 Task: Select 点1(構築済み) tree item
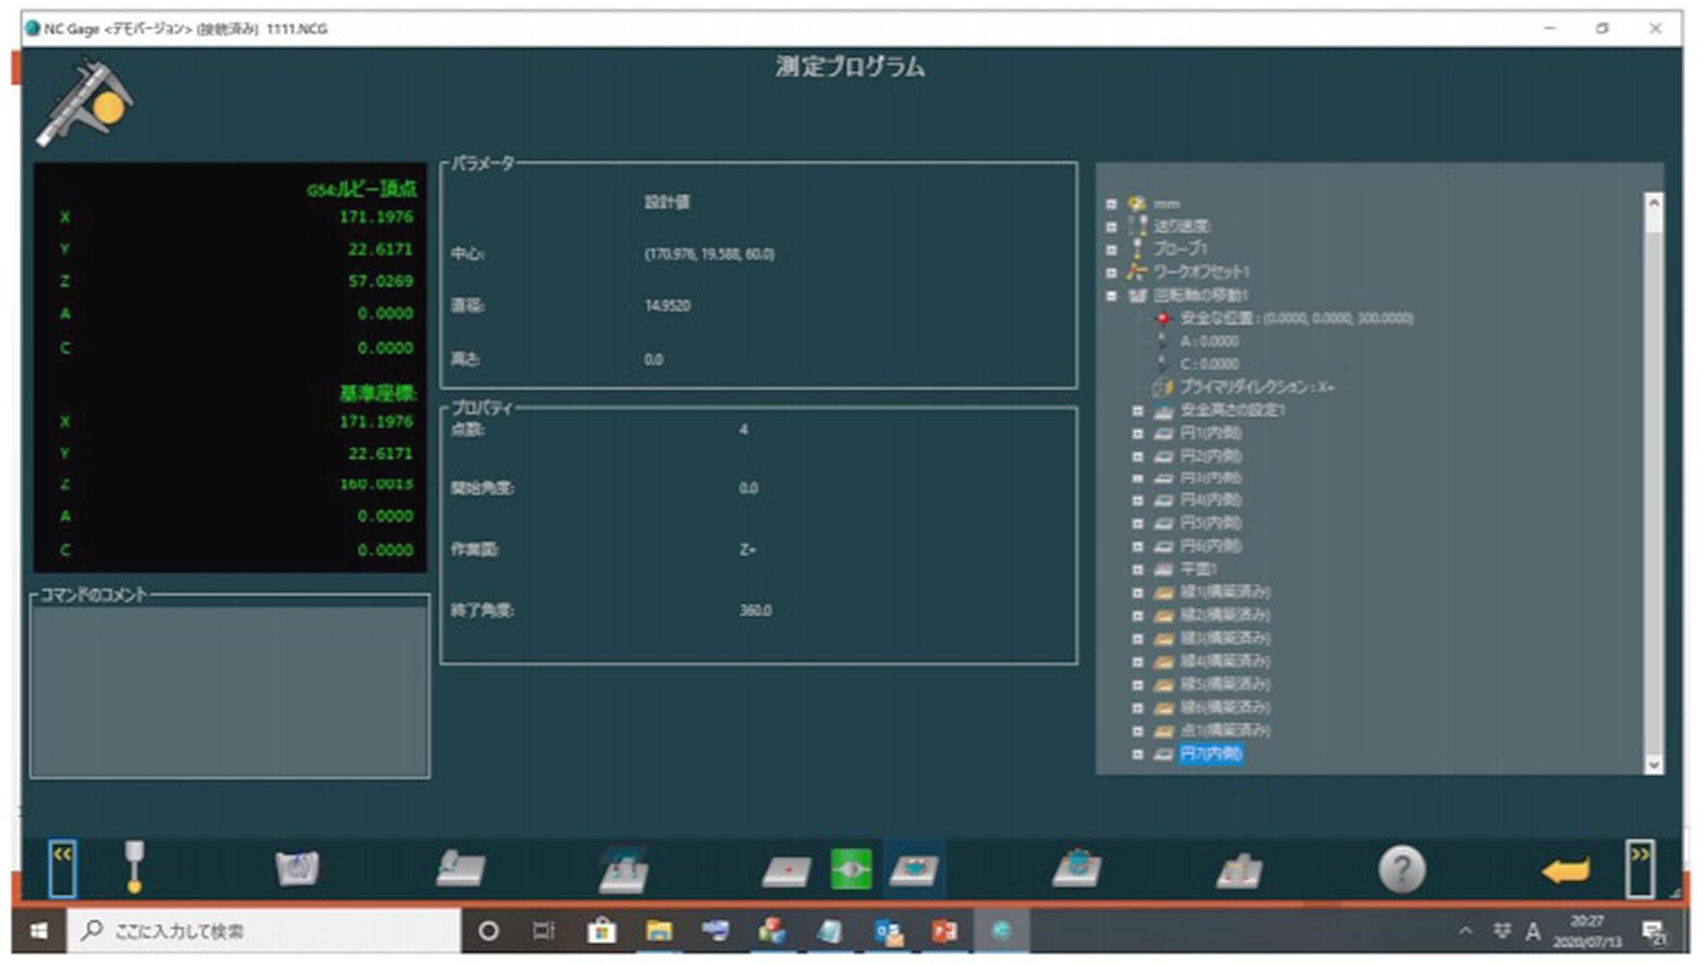[x=1224, y=731]
